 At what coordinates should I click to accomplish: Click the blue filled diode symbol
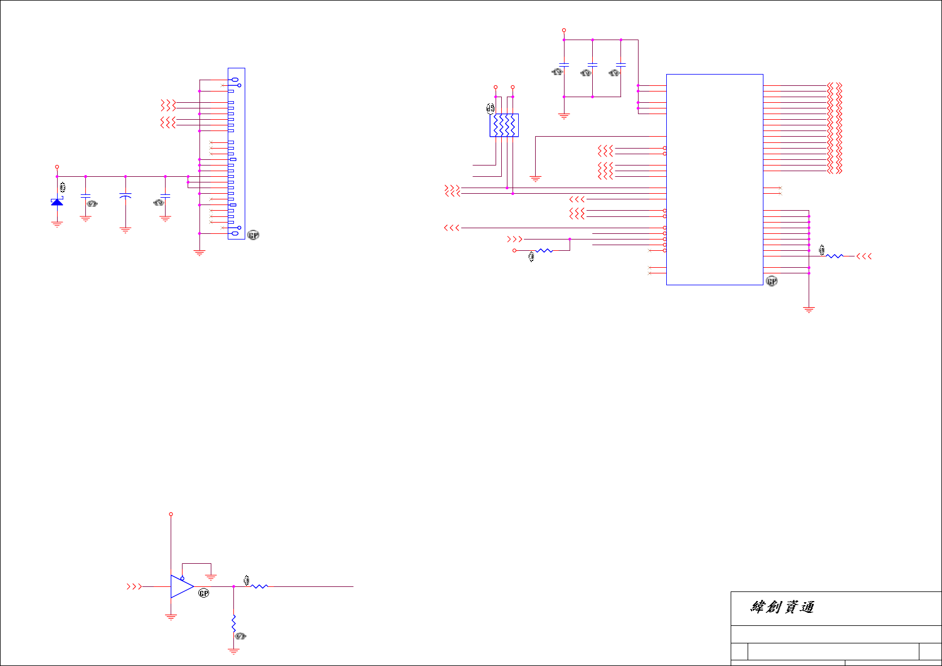pyautogui.click(x=57, y=201)
